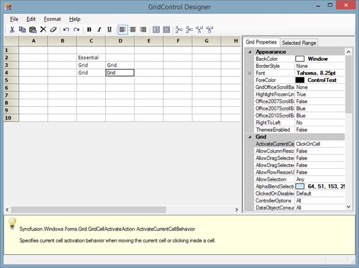Select the ClickedOnDisabled property row
The image size is (359, 268).
pyautogui.click(x=299, y=193)
